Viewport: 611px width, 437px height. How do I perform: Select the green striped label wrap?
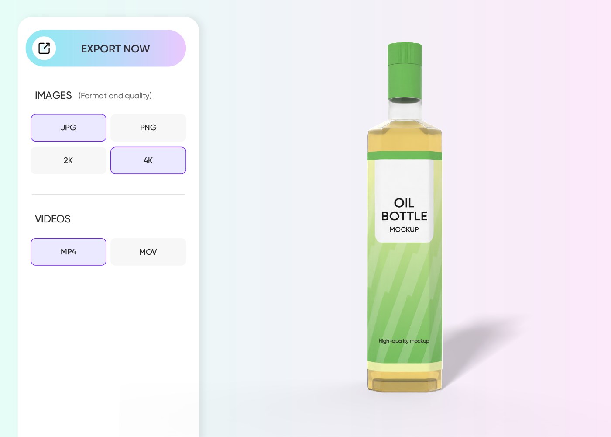(405, 302)
